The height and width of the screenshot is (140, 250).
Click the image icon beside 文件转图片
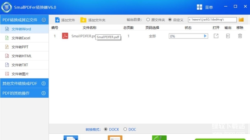click(x=7, y=74)
